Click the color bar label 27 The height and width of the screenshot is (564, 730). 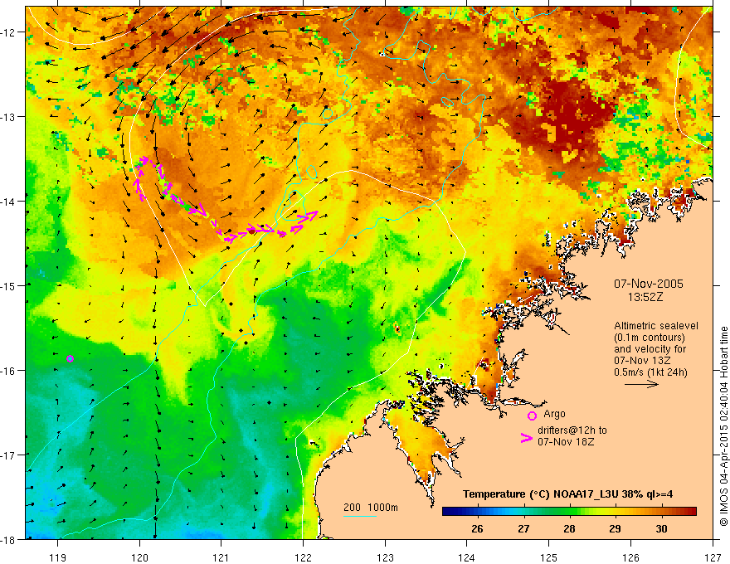[524, 528]
